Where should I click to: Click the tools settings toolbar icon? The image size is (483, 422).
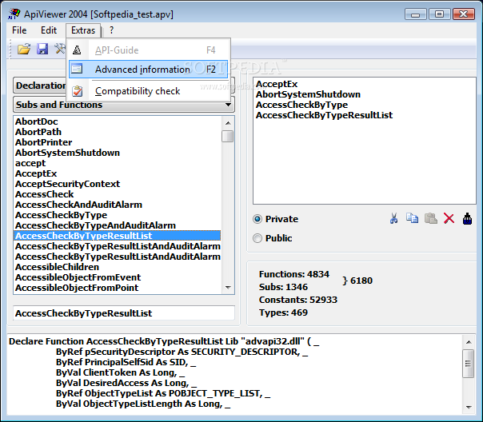pyautogui.click(x=60, y=49)
